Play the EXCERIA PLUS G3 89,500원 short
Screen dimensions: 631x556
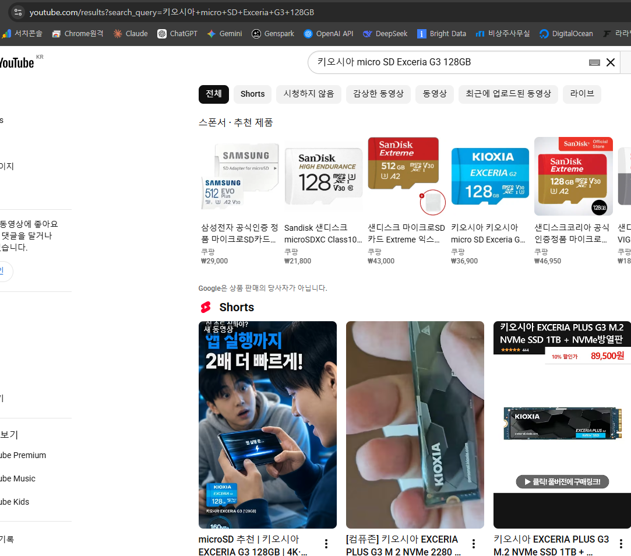[562, 425]
